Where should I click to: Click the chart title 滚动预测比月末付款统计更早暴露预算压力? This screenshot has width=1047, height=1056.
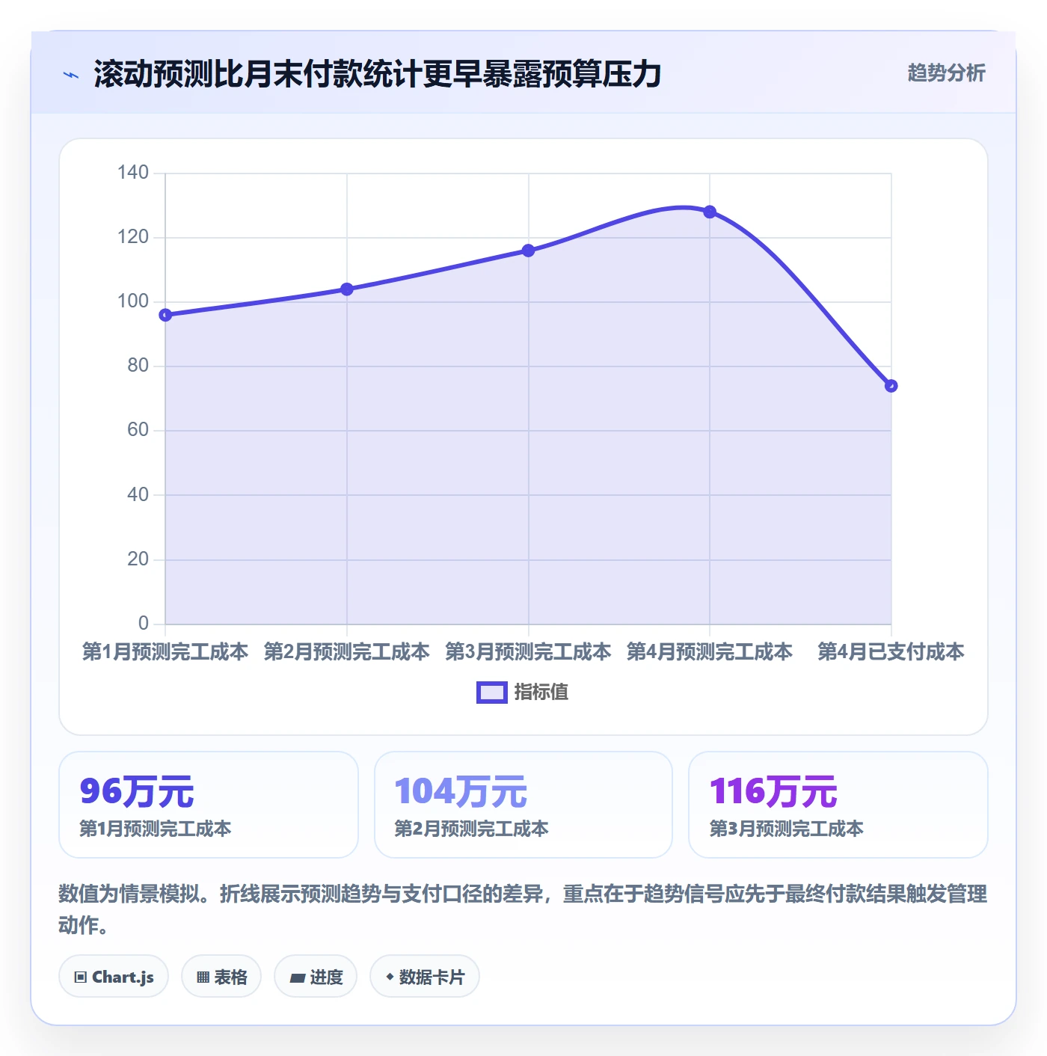pos(378,74)
